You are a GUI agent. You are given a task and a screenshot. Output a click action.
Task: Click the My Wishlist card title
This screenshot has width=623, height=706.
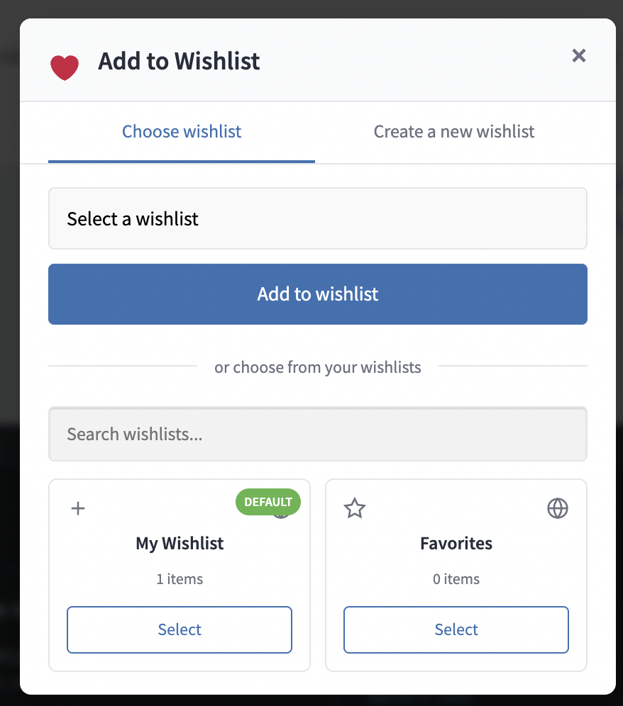pyautogui.click(x=179, y=543)
